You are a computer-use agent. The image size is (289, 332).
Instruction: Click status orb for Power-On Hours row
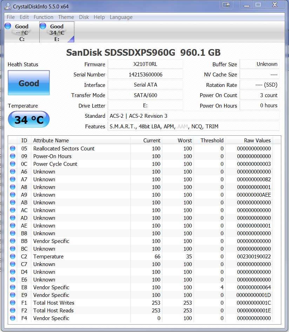pos(13,156)
